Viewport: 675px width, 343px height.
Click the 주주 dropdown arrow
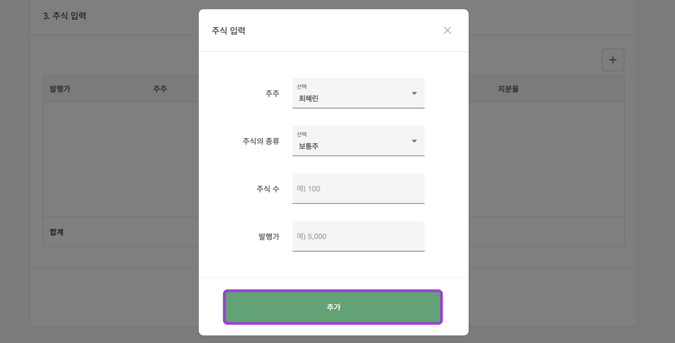[x=414, y=94]
